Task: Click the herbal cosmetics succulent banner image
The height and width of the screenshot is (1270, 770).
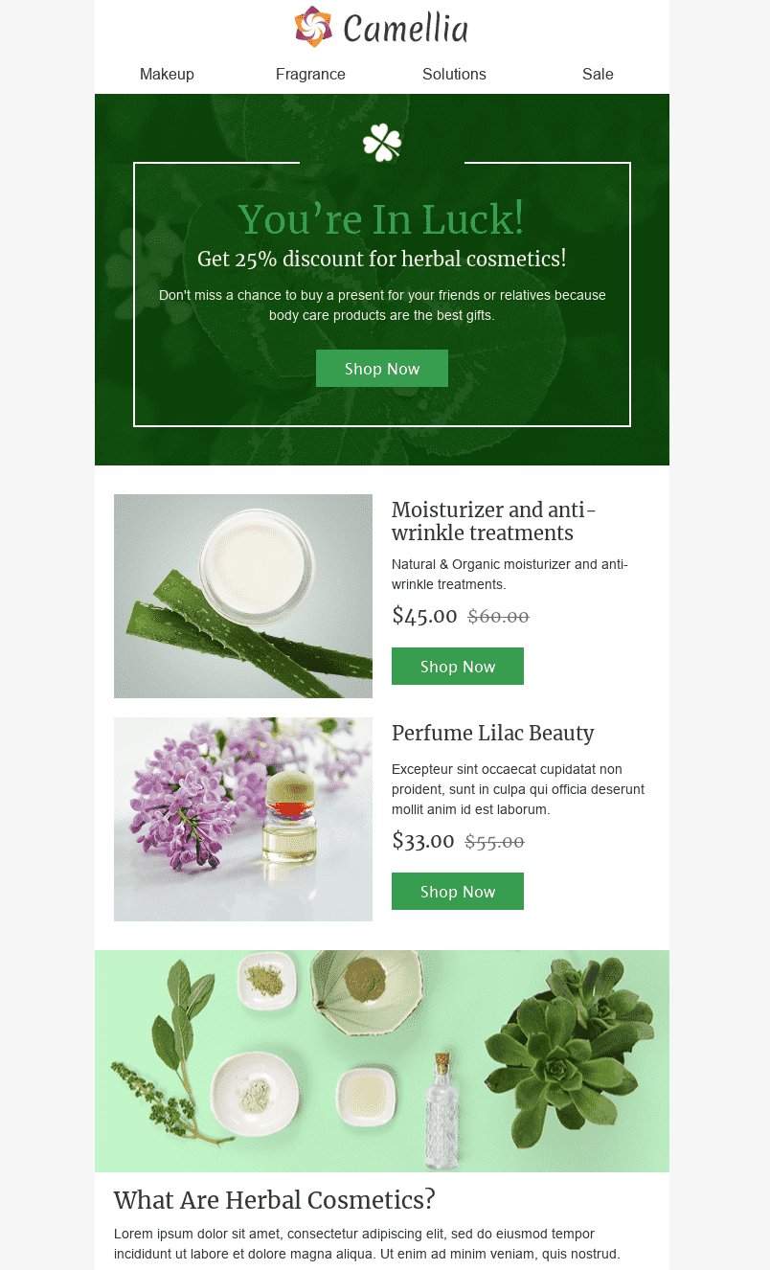Action: coord(382,1061)
